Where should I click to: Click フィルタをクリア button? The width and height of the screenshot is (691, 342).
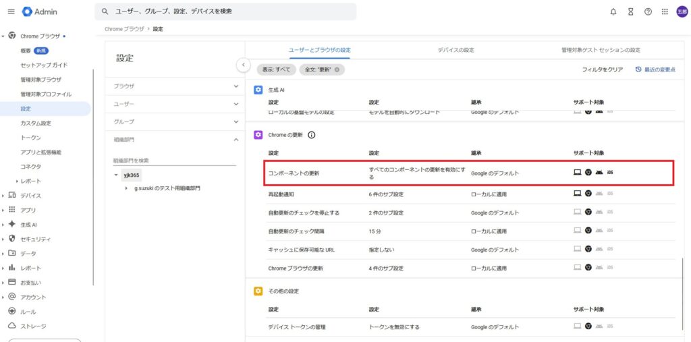[602, 69]
